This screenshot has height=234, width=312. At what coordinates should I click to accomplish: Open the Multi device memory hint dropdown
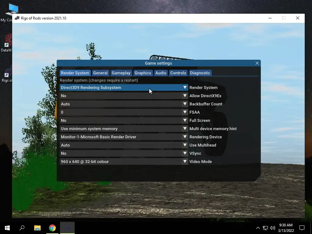click(x=124, y=129)
